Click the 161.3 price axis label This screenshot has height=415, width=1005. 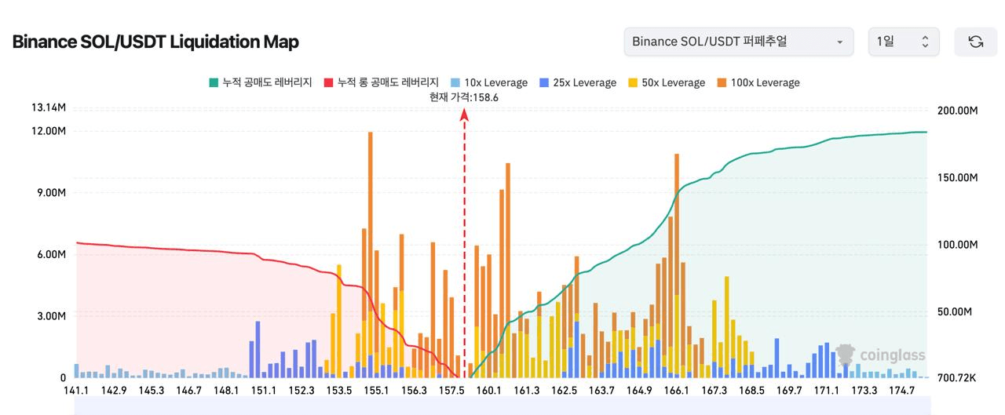tap(527, 391)
